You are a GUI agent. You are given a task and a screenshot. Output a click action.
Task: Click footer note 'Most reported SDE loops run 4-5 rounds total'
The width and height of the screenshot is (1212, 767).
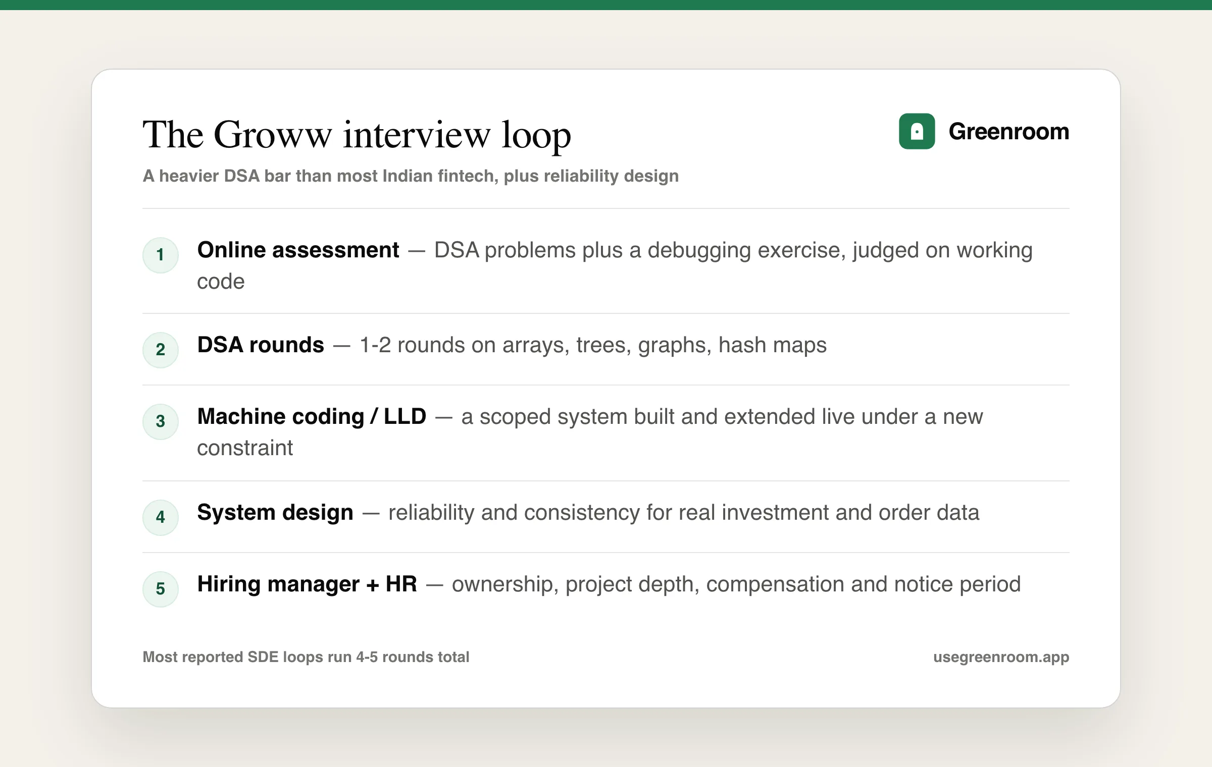[x=306, y=657]
